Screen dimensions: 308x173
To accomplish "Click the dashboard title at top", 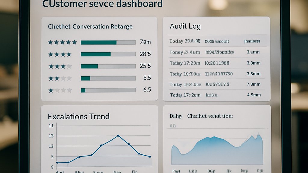I will click(x=102, y=4).
